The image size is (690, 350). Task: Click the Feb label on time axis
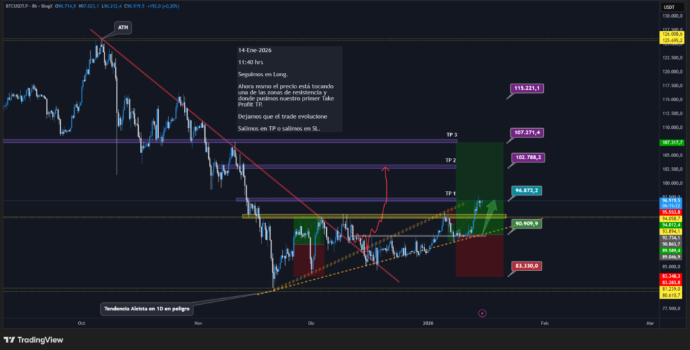[544, 323]
